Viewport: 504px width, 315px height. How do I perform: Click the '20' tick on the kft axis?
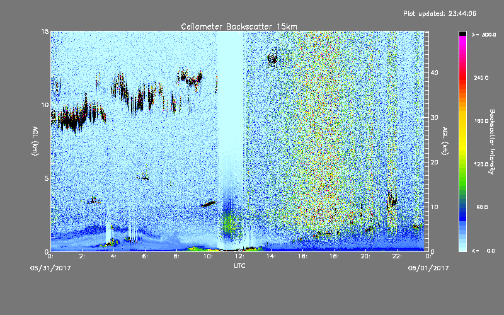[434, 163]
